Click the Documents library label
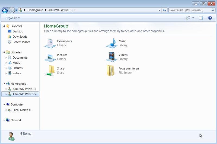 point(64,41)
